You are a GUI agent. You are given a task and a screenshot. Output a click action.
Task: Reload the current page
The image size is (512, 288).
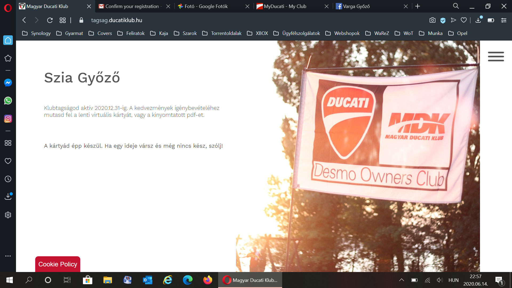50,20
